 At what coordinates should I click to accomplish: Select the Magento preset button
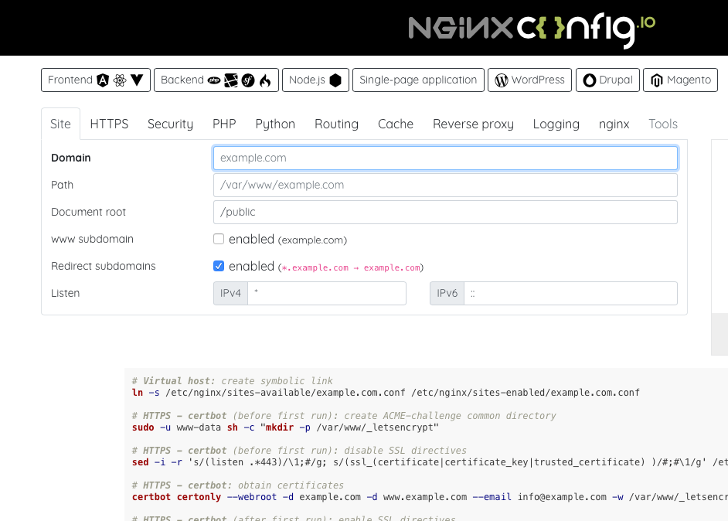pos(680,80)
